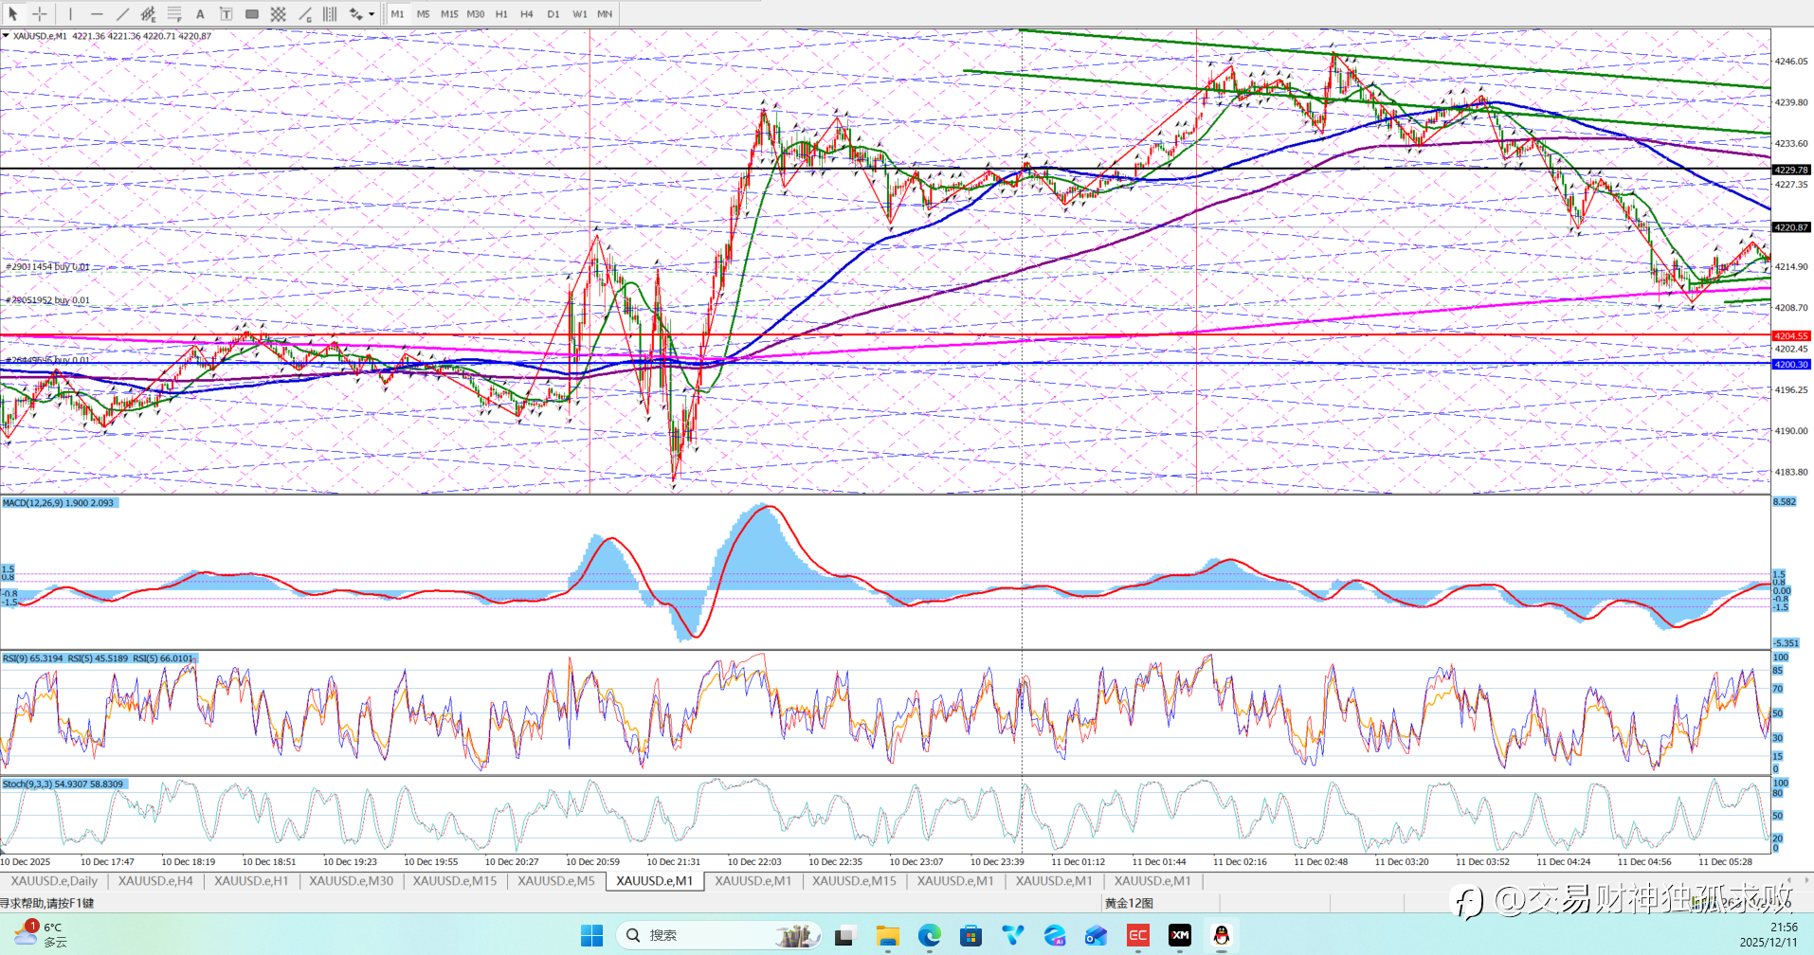1814x955 pixels.
Task: Choose the Gann line tool
Action: 304,14
